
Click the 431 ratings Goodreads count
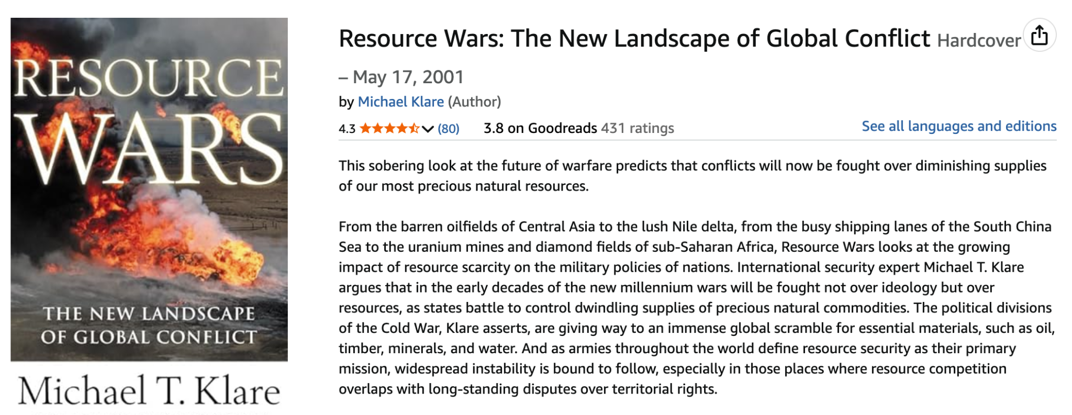click(x=638, y=128)
